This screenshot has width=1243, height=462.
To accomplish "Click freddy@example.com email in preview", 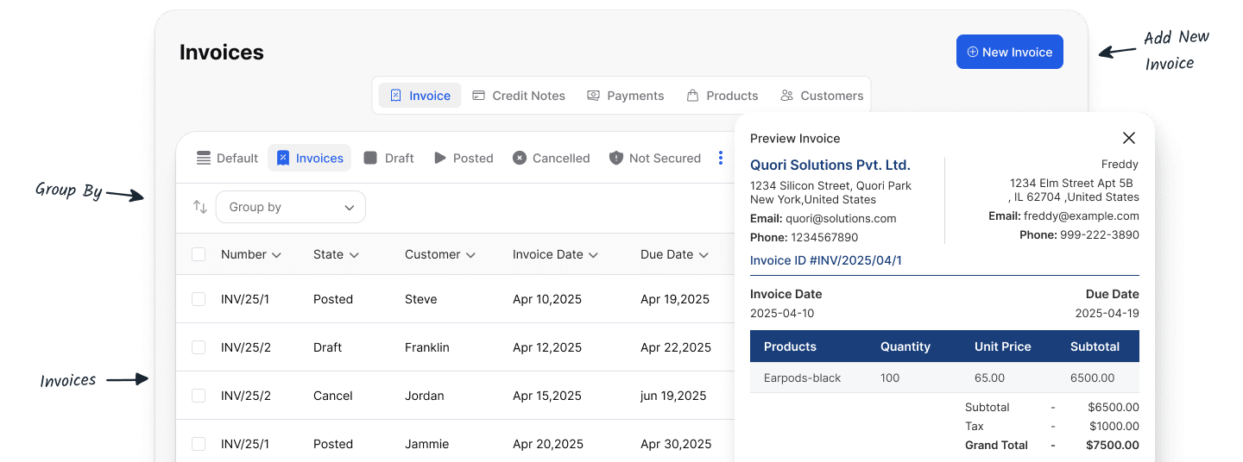I will pyautogui.click(x=1082, y=216).
